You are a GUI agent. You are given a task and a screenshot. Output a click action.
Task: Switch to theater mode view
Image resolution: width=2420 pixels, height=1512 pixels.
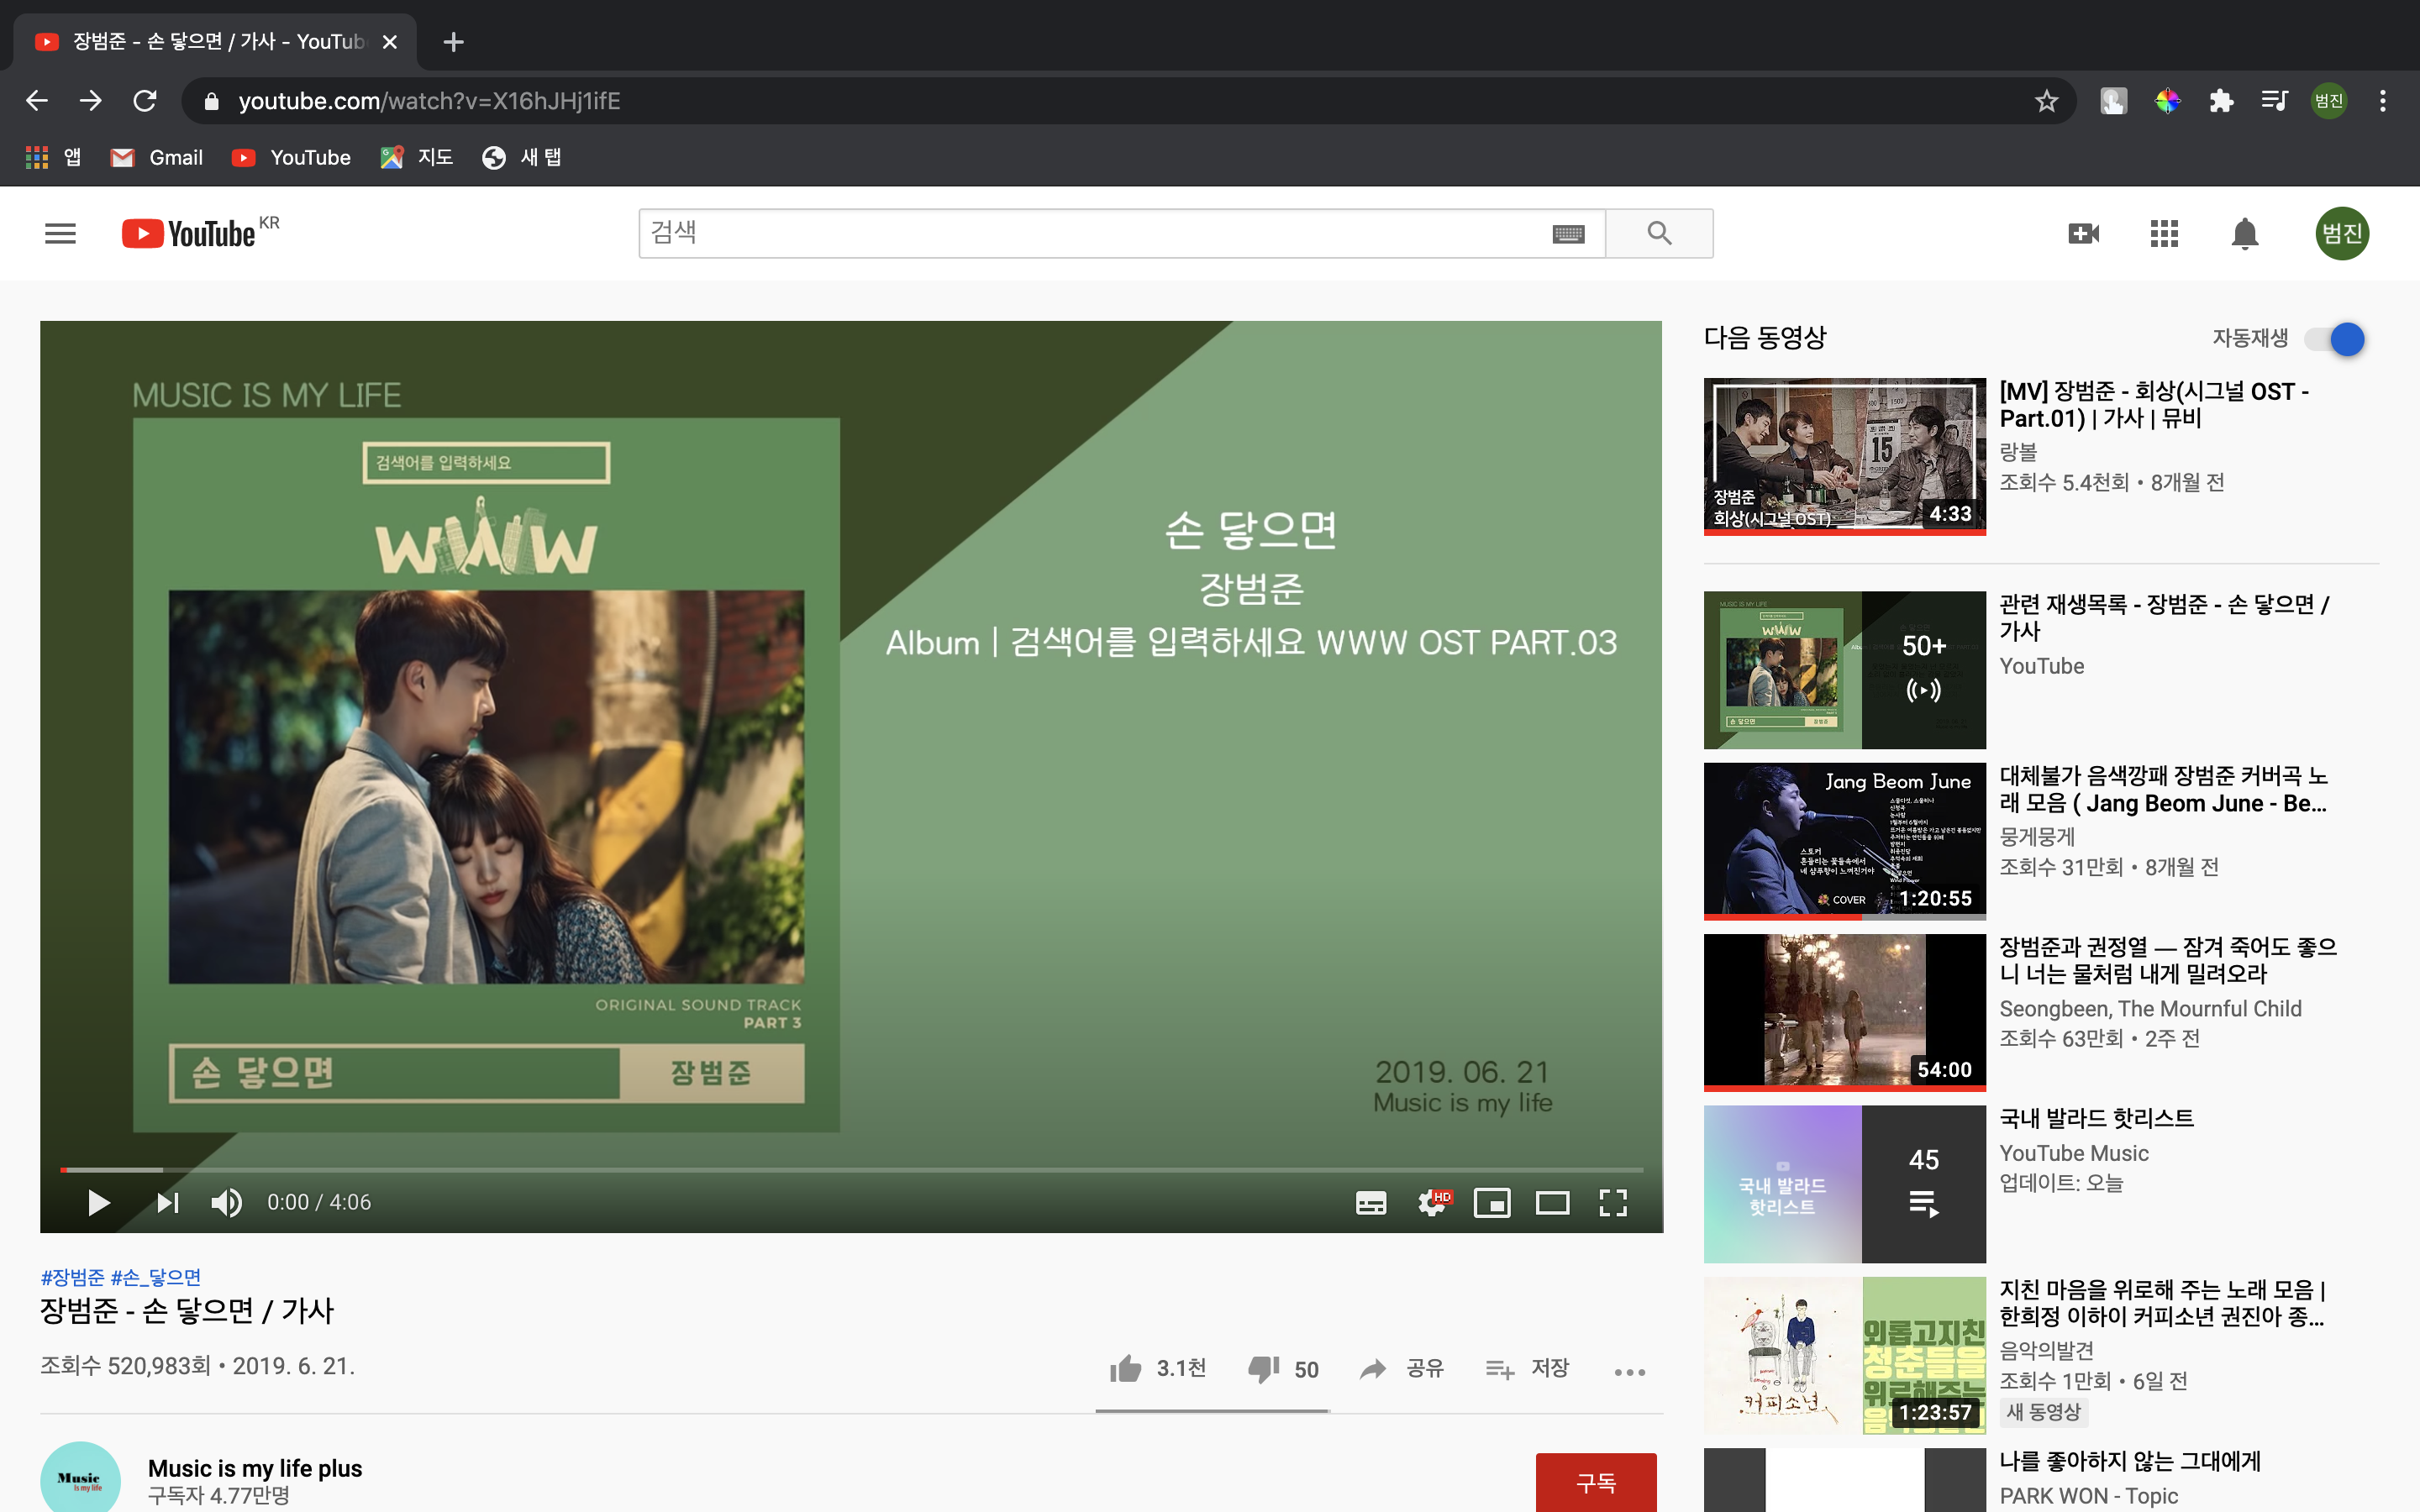click(1552, 1202)
